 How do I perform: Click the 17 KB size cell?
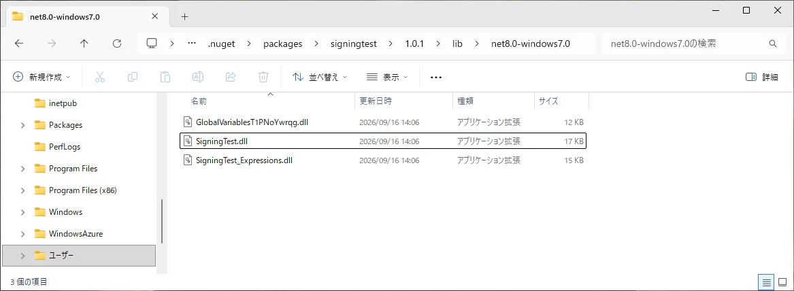pyautogui.click(x=575, y=141)
